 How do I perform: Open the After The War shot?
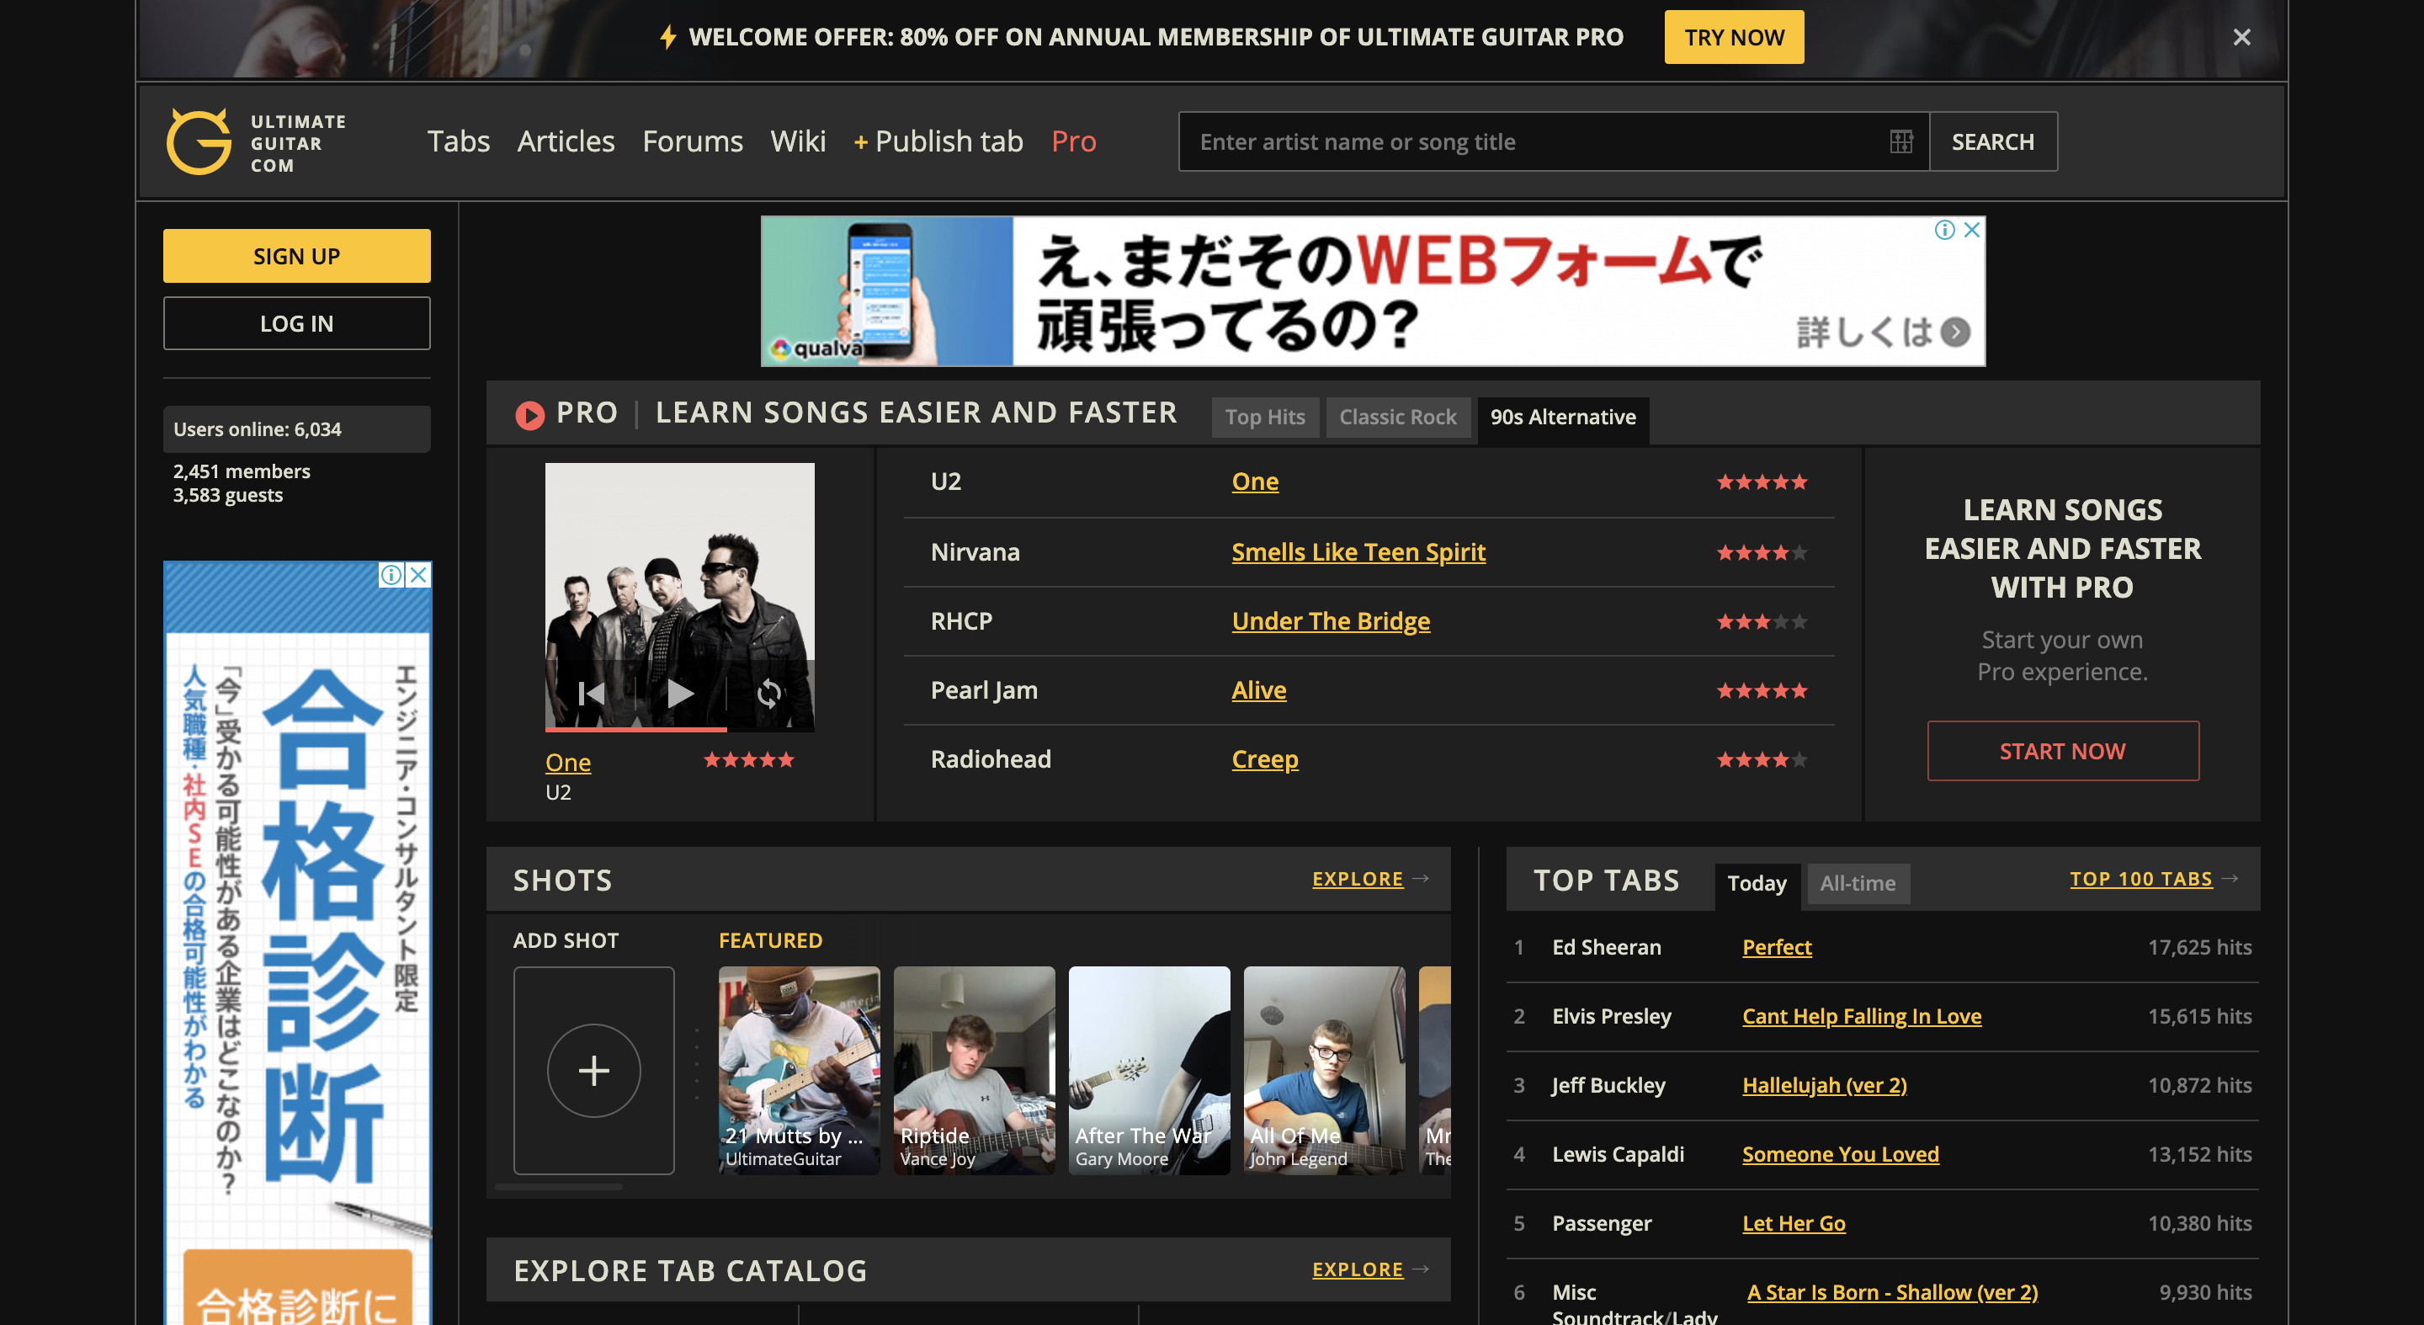click(1149, 1070)
